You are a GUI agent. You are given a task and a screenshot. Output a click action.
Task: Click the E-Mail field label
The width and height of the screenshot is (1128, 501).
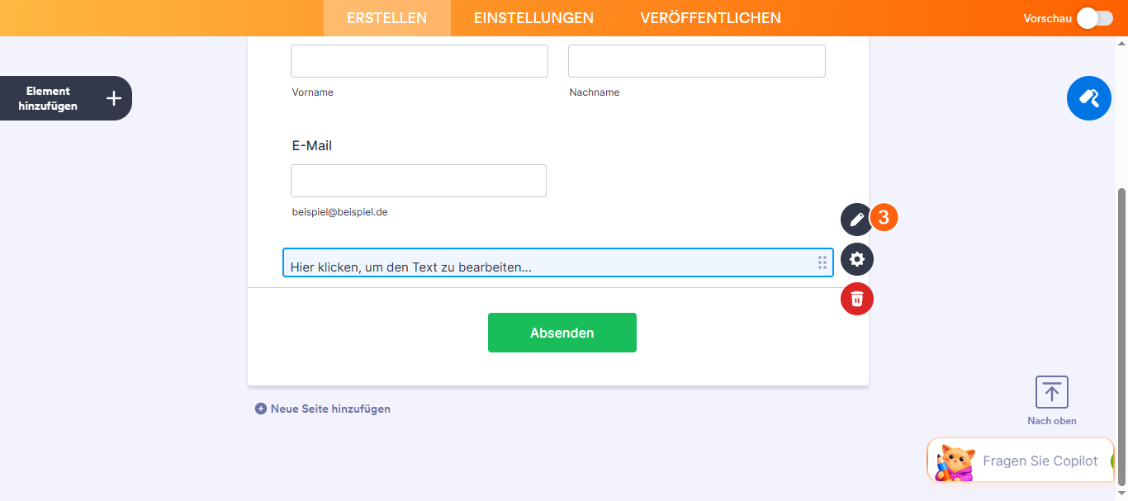pos(312,145)
